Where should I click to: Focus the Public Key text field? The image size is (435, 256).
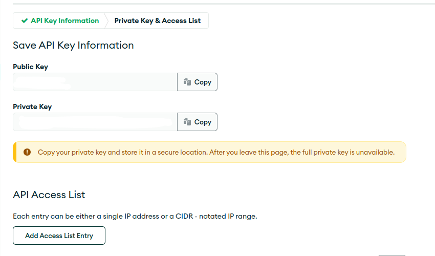coord(95,82)
